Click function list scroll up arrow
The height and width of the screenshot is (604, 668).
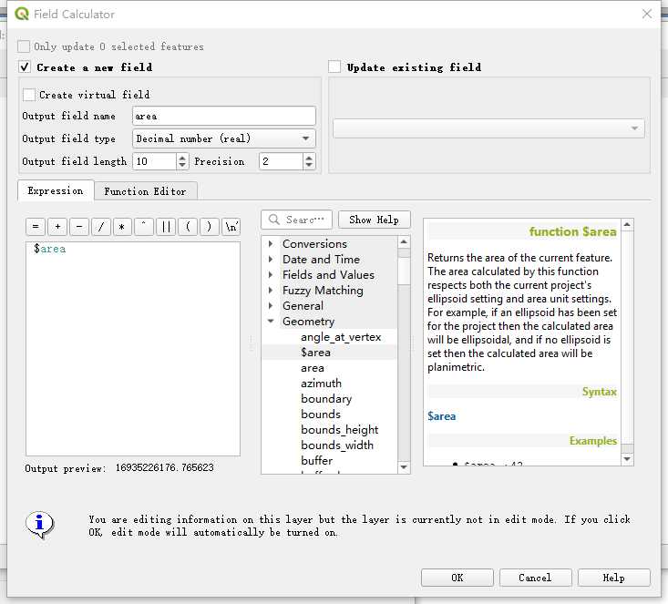404,242
